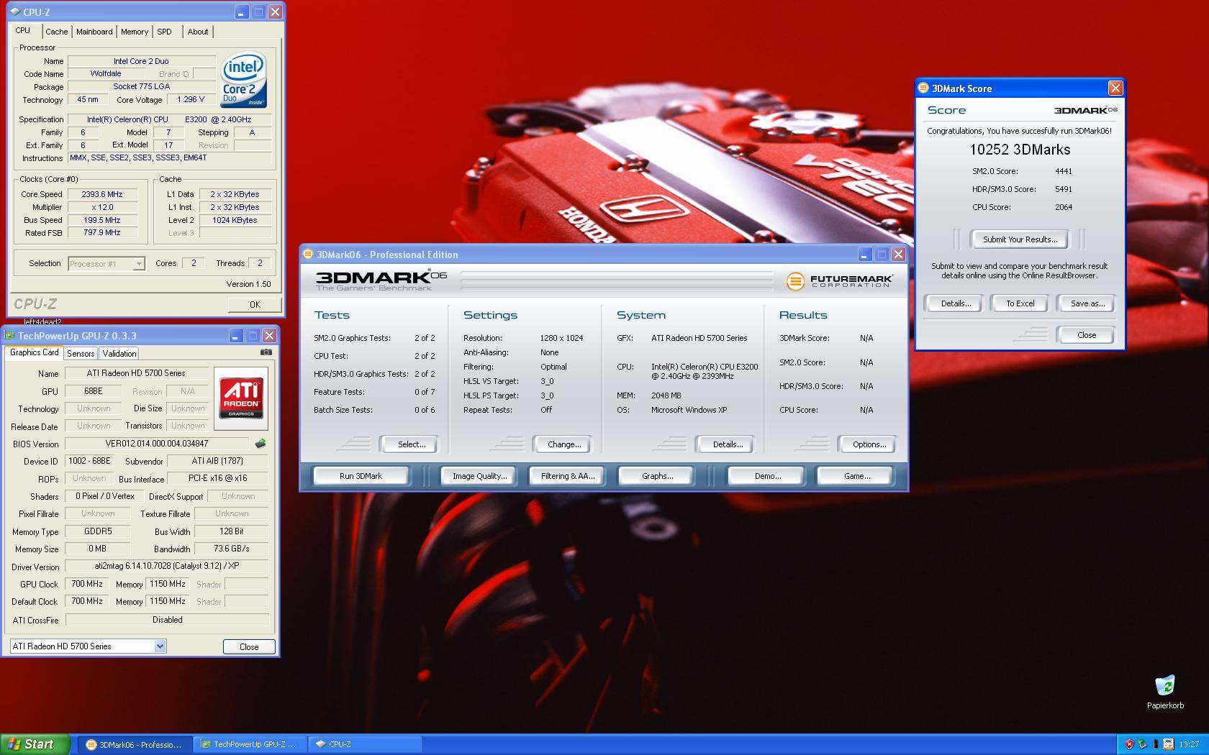Click the CPU-Z Name field Intel Core 2 Duo
The image size is (1209, 755).
coord(141,61)
